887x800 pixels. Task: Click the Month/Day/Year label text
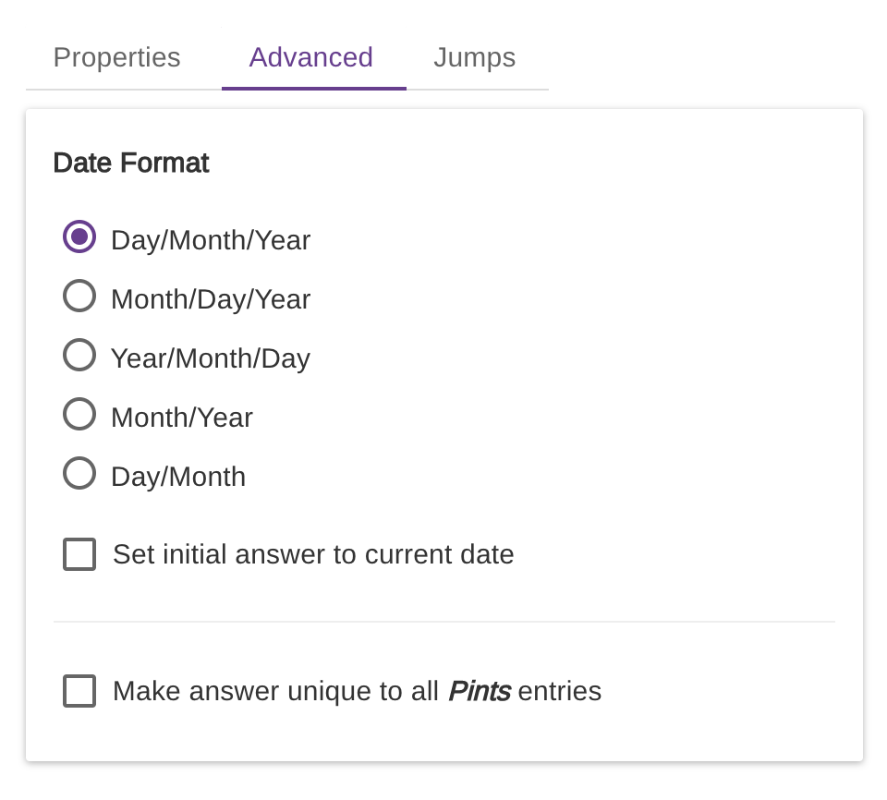point(211,299)
